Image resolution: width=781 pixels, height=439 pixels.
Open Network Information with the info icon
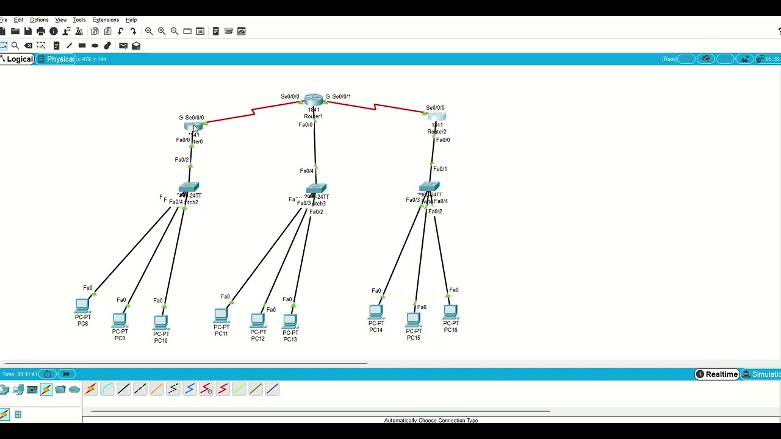(x=54, y=31)
